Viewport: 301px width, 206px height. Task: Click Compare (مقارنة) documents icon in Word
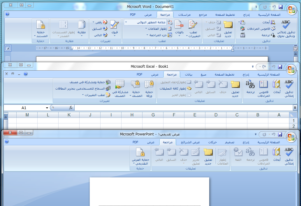click(82, 25)
